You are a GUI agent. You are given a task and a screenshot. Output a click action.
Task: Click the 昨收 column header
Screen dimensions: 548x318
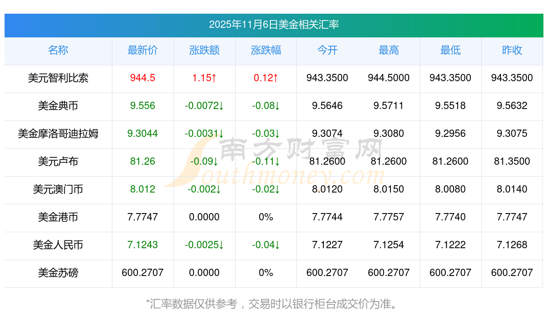(x=511, y=51)
